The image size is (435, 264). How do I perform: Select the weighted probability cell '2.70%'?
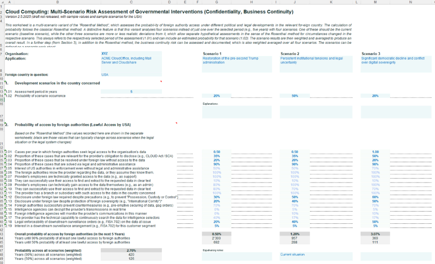131,250
